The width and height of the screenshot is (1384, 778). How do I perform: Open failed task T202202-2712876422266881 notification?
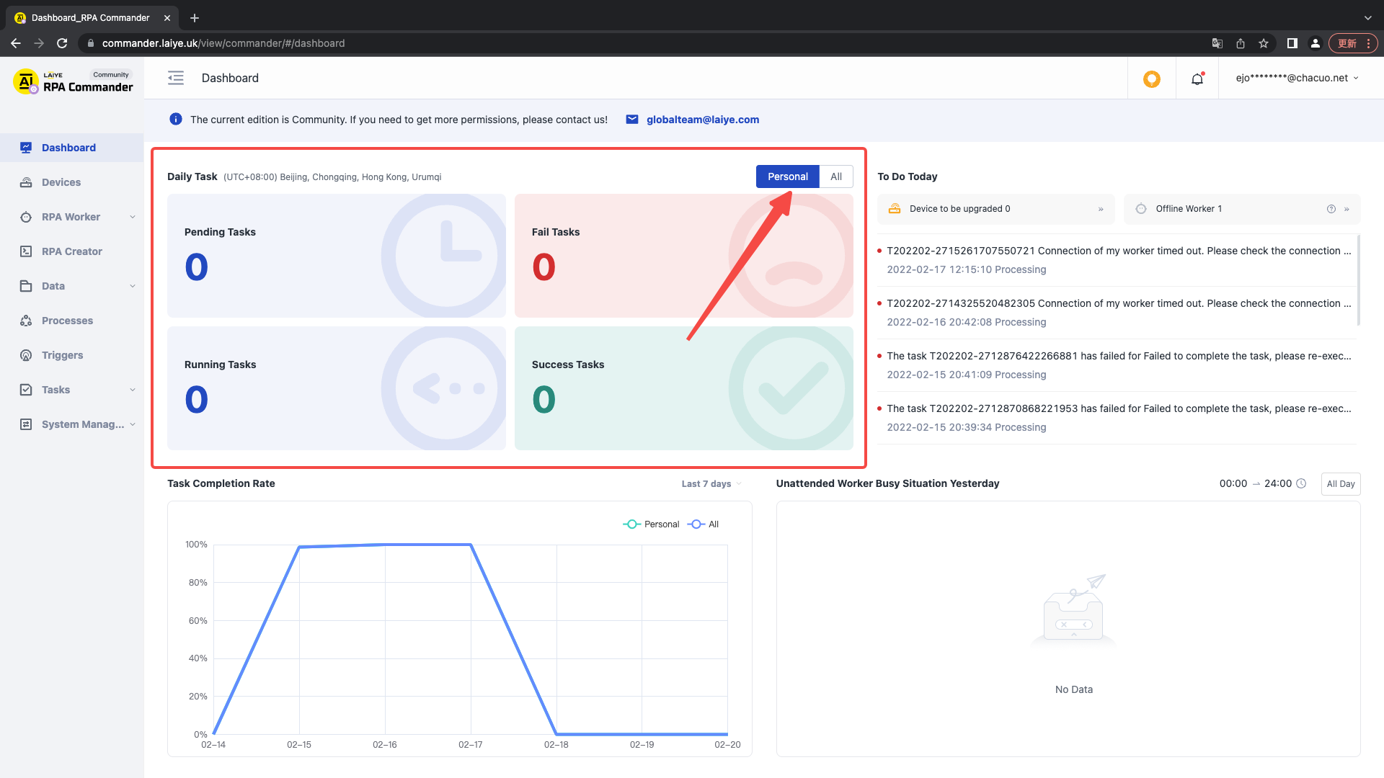coord(1117,365)
